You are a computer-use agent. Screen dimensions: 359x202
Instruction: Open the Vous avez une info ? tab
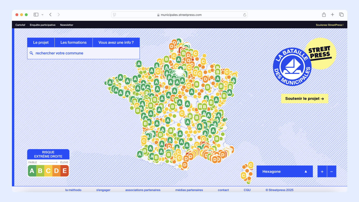click(116, 42)
